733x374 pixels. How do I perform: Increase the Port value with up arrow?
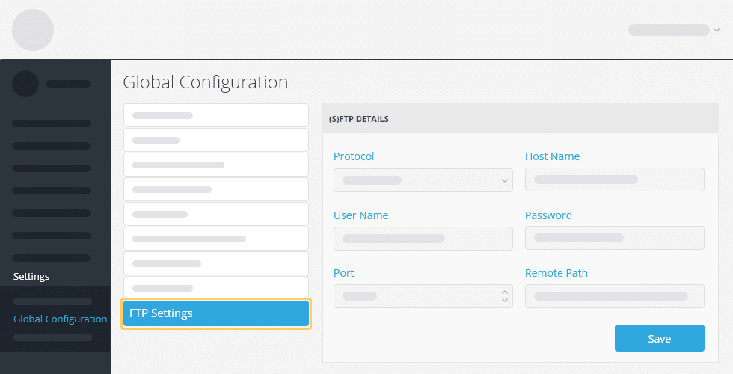[504, 292]
